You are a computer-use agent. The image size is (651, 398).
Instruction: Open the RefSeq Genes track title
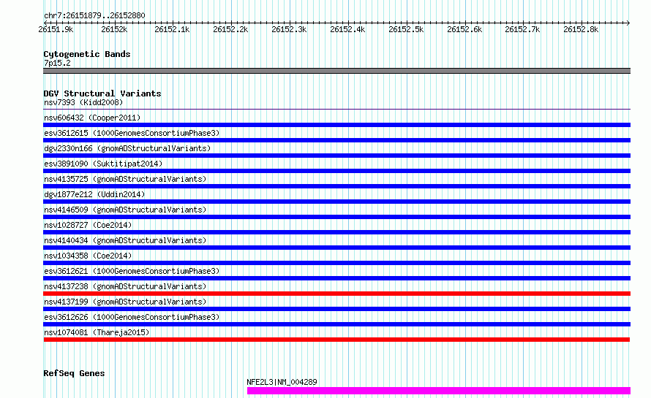tap(74, 373)
